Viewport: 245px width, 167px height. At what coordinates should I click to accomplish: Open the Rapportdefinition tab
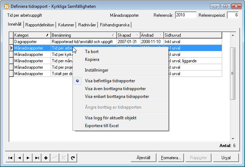point(40,25)
